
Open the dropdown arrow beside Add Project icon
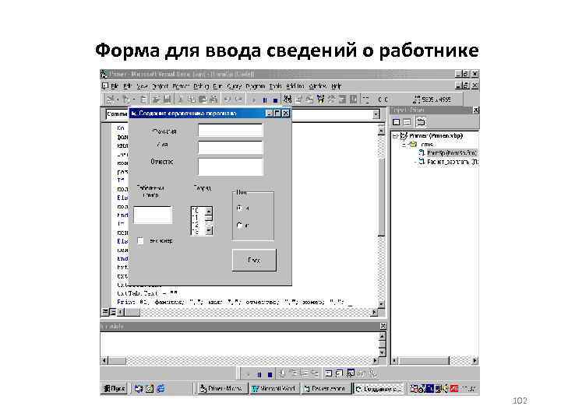coord(118,100)
